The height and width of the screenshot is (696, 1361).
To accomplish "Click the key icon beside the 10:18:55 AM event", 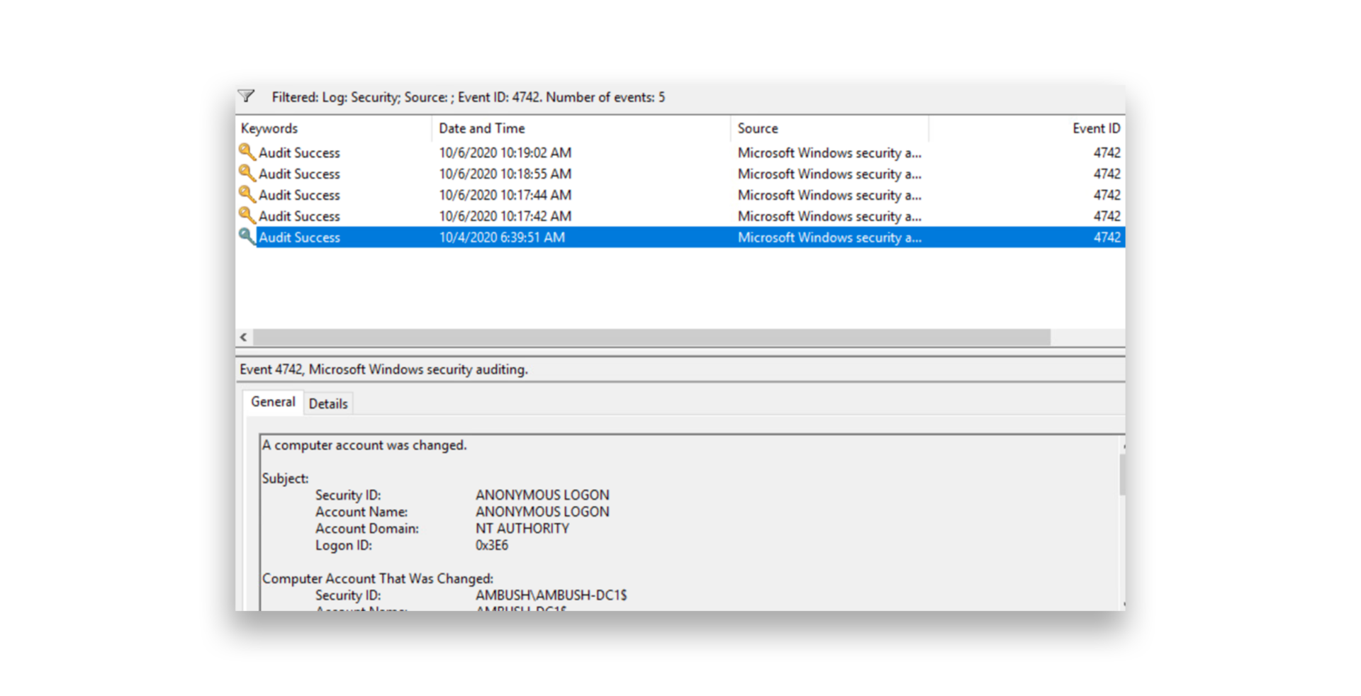I will [x=247, y=173].
